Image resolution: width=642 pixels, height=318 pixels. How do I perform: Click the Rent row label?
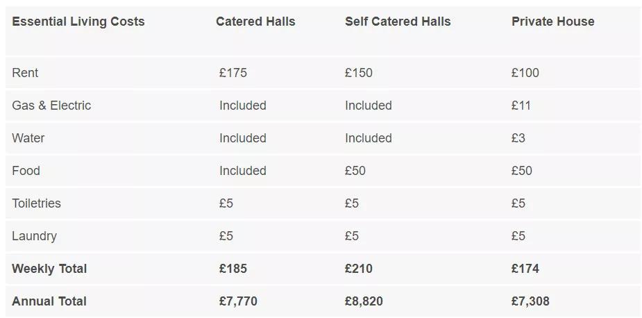25,72
